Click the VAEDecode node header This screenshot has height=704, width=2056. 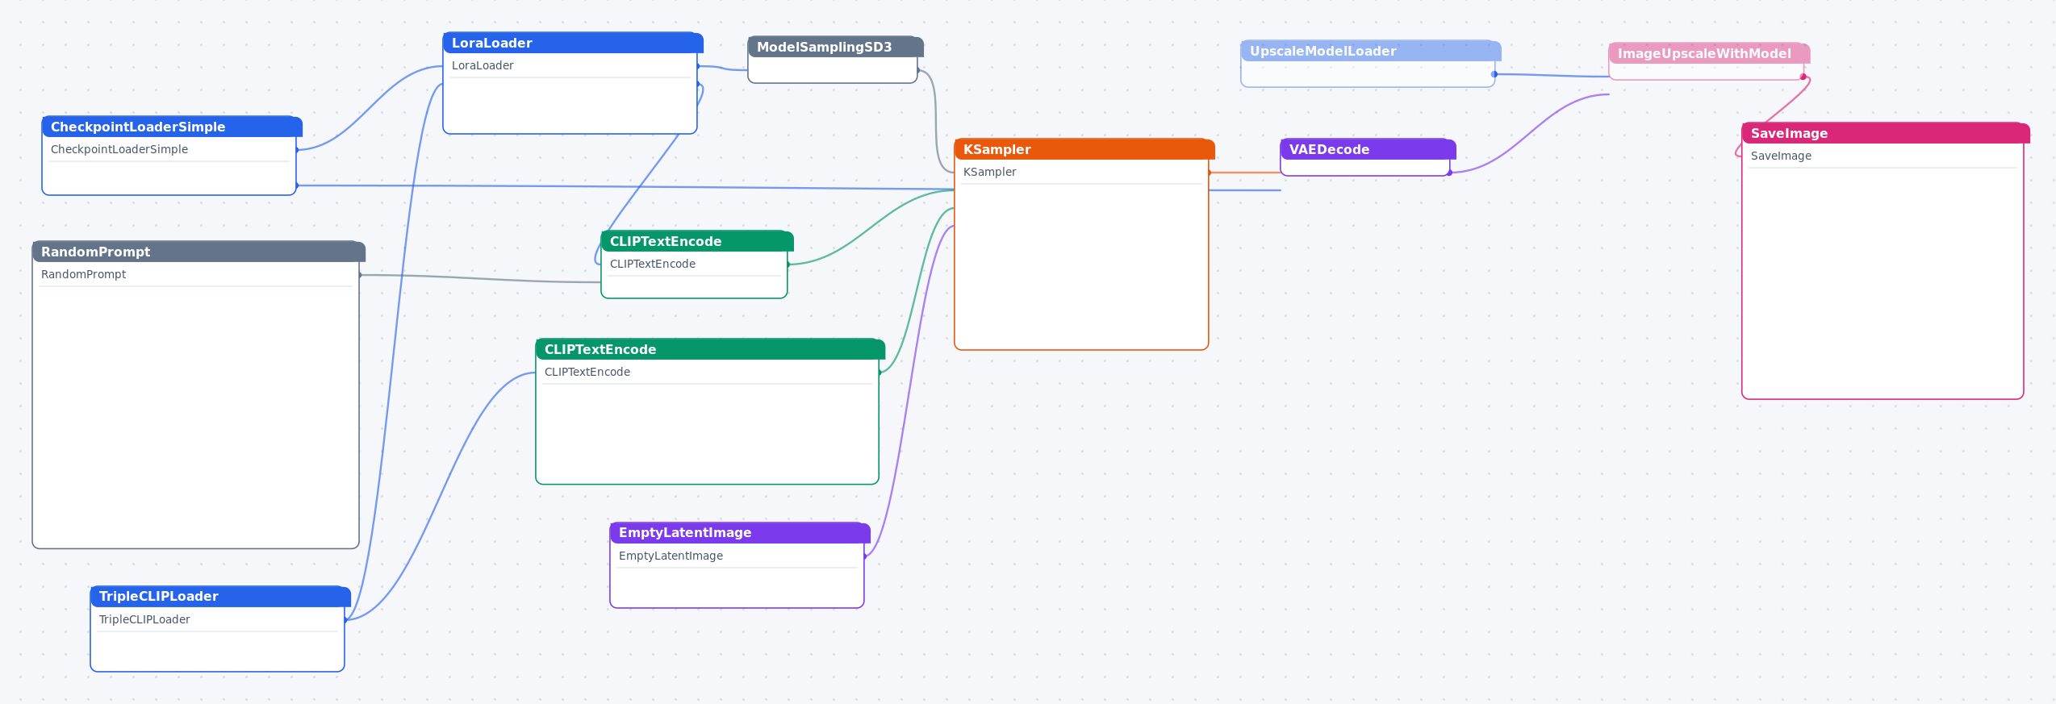pyautogui.click(x=1368, y=149)
